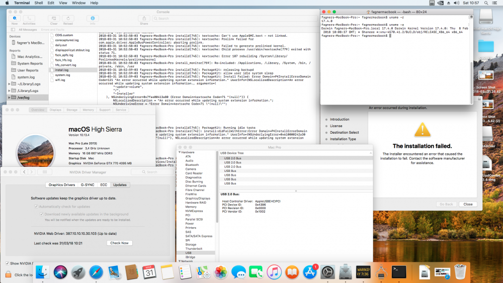Click the Mac Pro sidebar scrollbar
This screenshot has height=283, width=503.
tap(217, 187)
